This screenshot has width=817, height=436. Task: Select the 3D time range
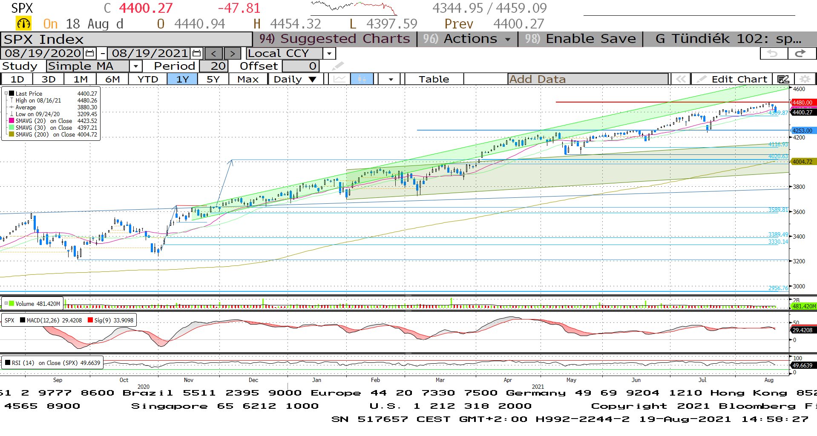coord(48,79)
